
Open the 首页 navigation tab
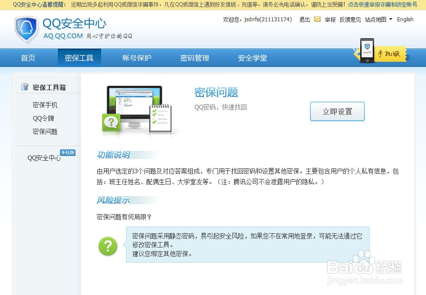(28, 58)
